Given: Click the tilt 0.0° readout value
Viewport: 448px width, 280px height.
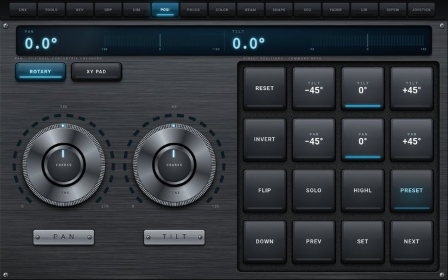Looking at the screenshot, I should point(248,43).
